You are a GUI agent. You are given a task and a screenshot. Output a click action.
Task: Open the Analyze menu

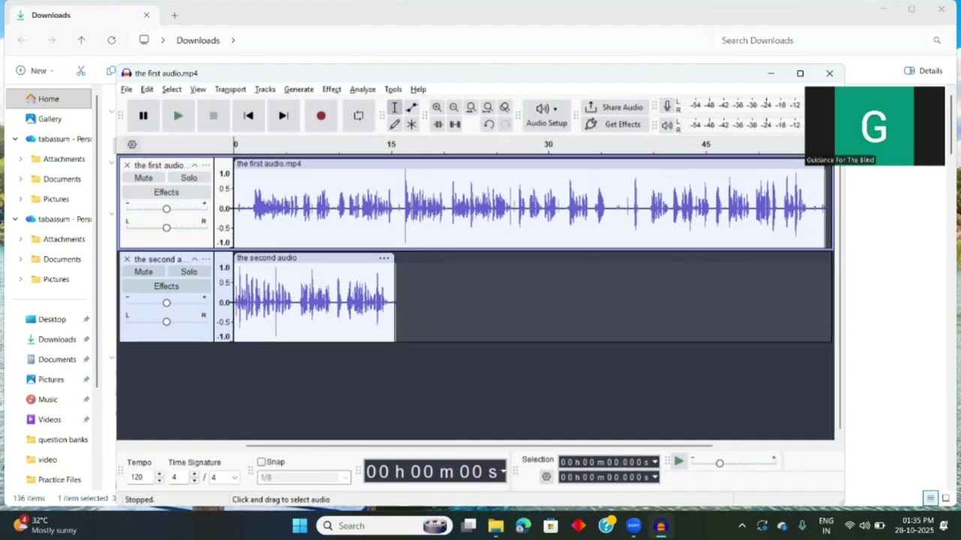363,89
